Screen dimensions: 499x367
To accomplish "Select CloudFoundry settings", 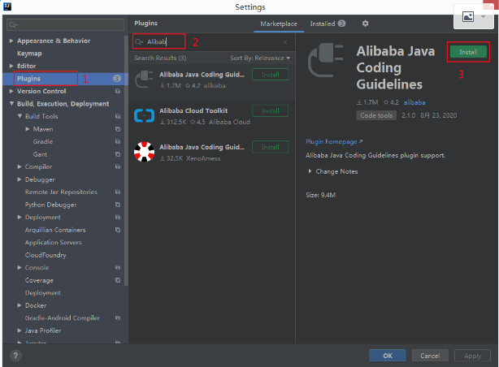I will click(x=46, y=255).
